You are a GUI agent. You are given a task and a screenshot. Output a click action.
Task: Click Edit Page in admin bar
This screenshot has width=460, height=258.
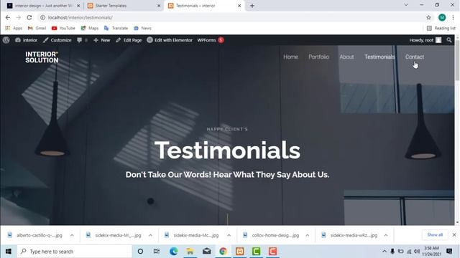[x=129, y=40]
